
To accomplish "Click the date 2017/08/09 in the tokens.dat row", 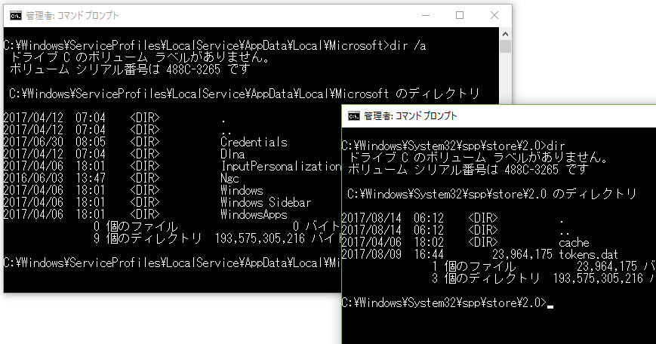I will tap(371, 254).
